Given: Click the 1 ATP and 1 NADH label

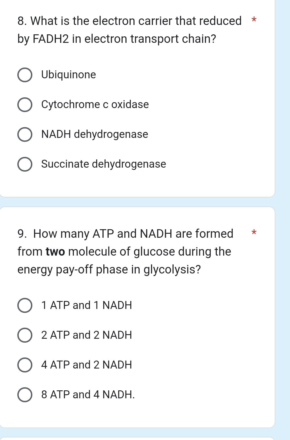Looking at the screenshot, I should (x=86, y=305).
